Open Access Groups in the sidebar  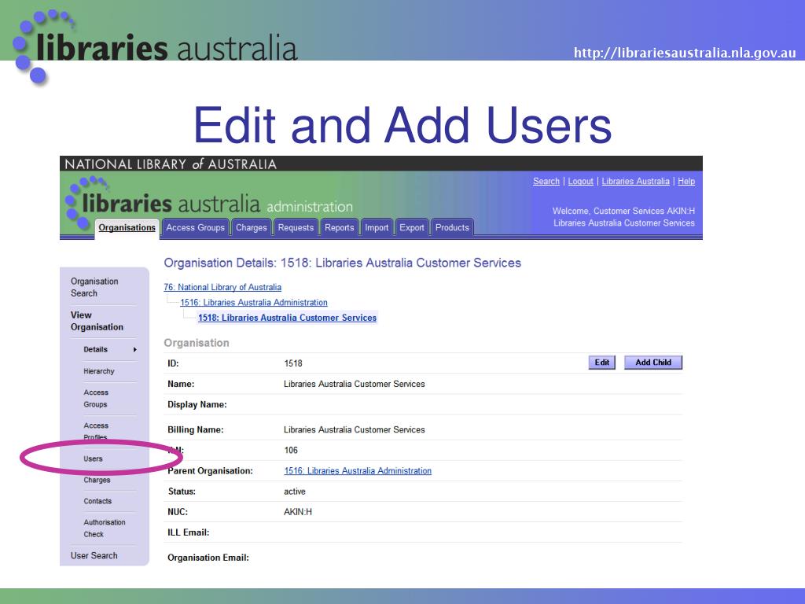click(96, 399)
